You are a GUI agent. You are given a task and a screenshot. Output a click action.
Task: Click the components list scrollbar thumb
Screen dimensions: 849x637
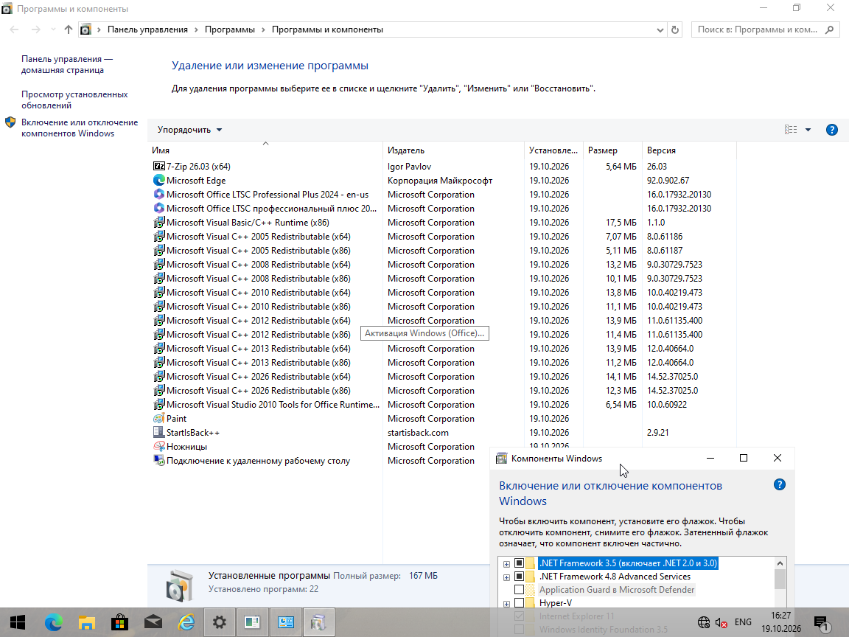[x=780, y=579]
